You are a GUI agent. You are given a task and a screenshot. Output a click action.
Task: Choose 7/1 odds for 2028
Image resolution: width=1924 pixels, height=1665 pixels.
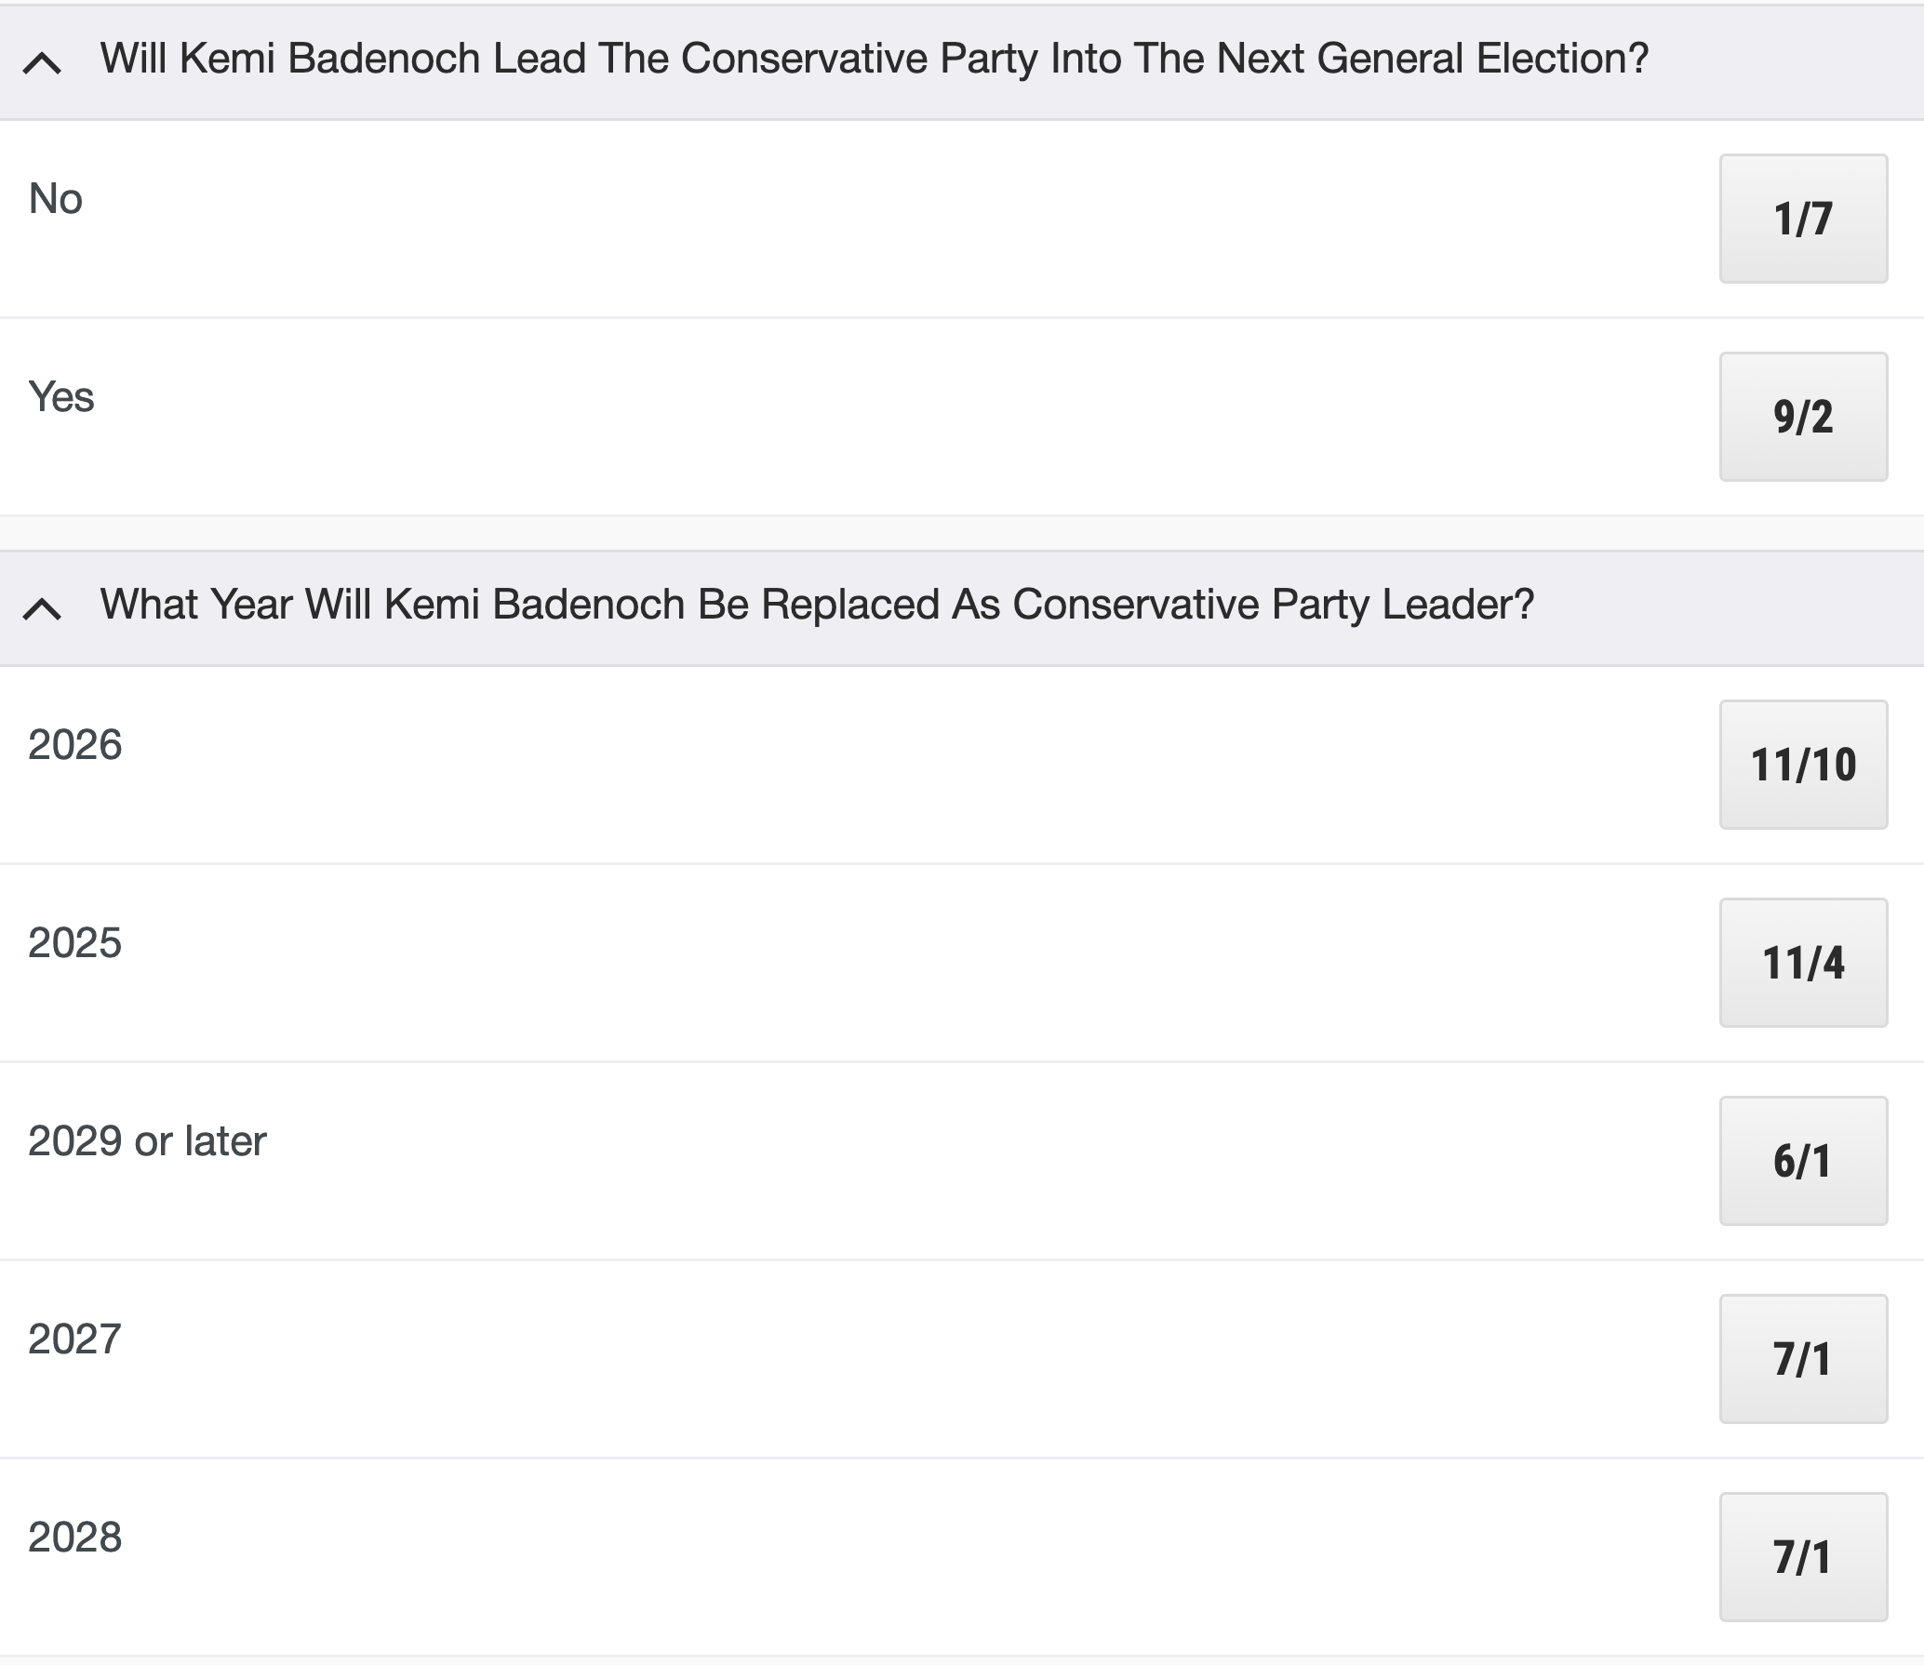pyautogui.click(x=1803, y=1557)
